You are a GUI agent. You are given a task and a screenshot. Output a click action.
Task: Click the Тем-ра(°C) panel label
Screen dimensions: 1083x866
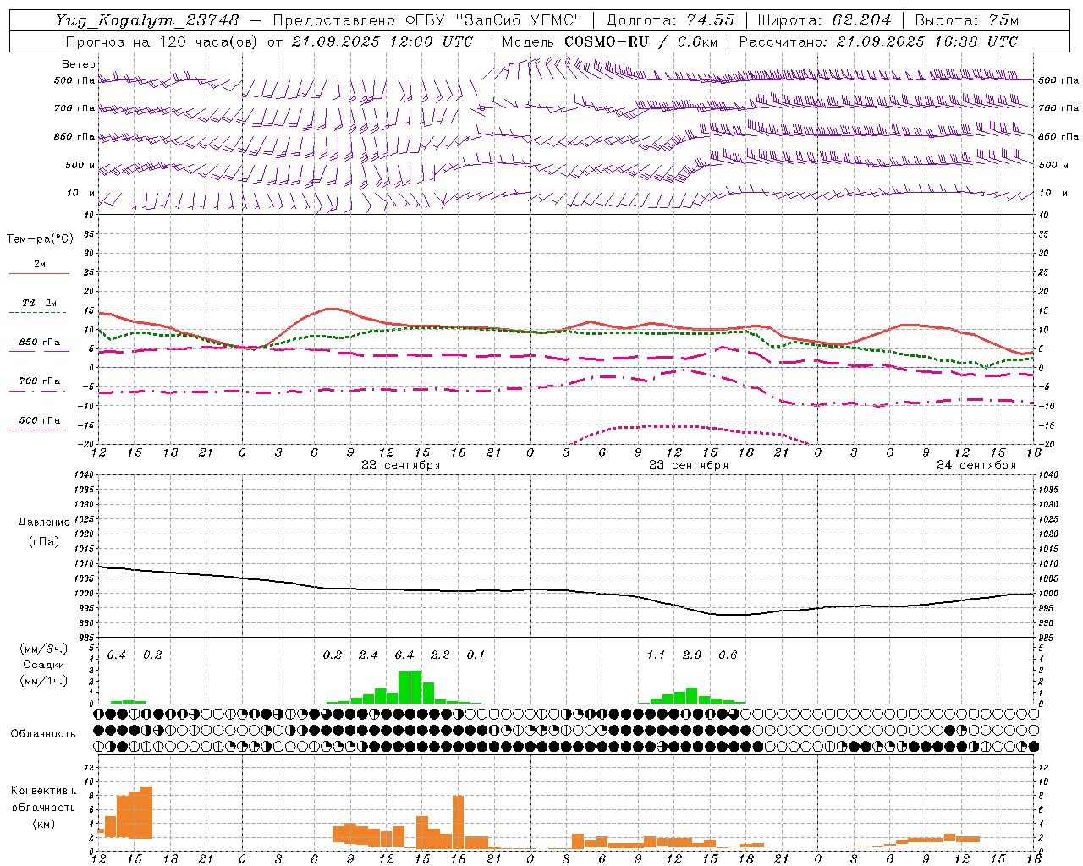pyautogui.click(x=40, y=239)
